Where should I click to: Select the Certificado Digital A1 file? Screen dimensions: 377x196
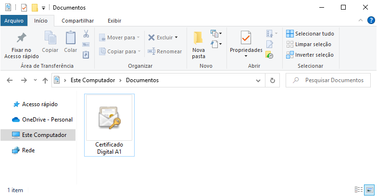click(x=109, y=125)
